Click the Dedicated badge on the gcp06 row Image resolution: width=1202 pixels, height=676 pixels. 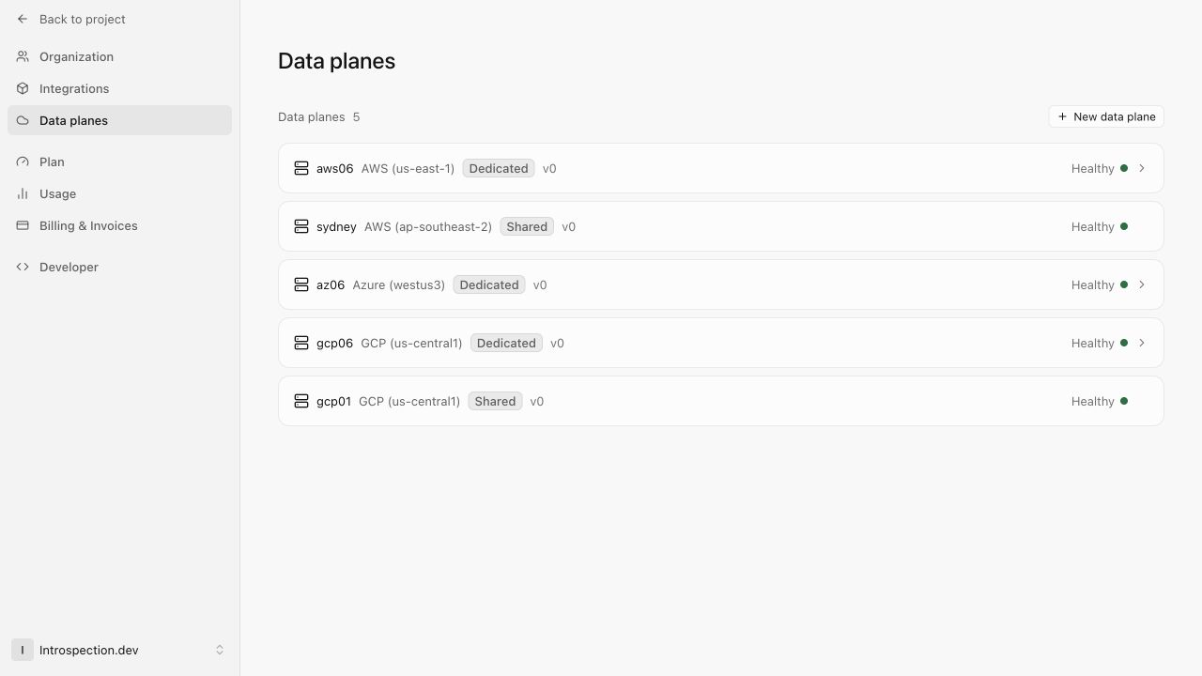click(506, 343)
